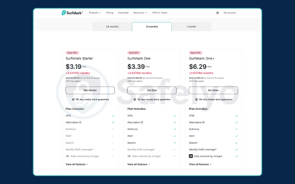Click Search label in Starter plan
295x184 pixels.
(x=70, y=143)
